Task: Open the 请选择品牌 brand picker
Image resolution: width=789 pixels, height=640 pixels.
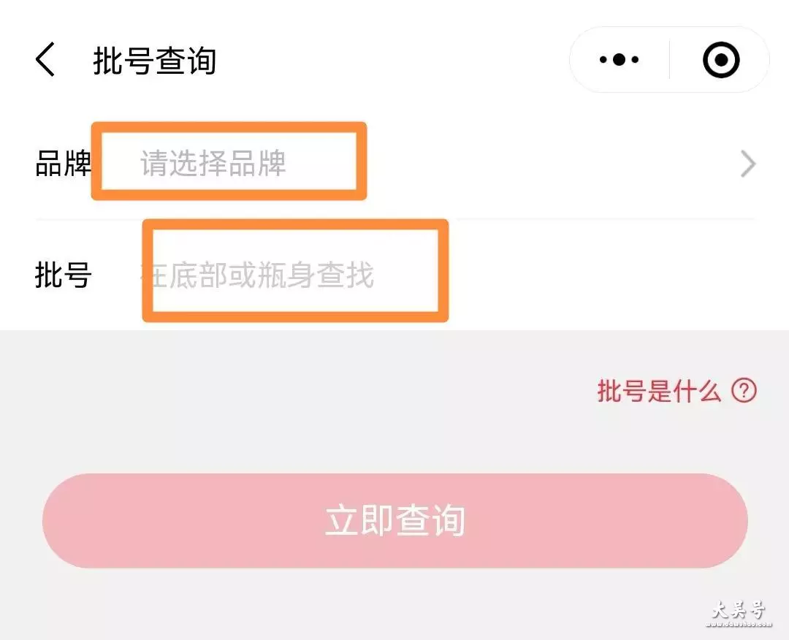Action: pos(213,164)
